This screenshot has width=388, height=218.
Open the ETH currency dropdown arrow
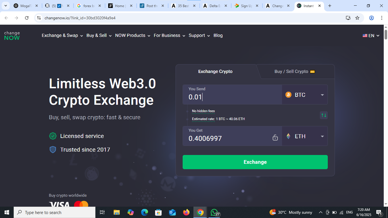coord(322,136)
